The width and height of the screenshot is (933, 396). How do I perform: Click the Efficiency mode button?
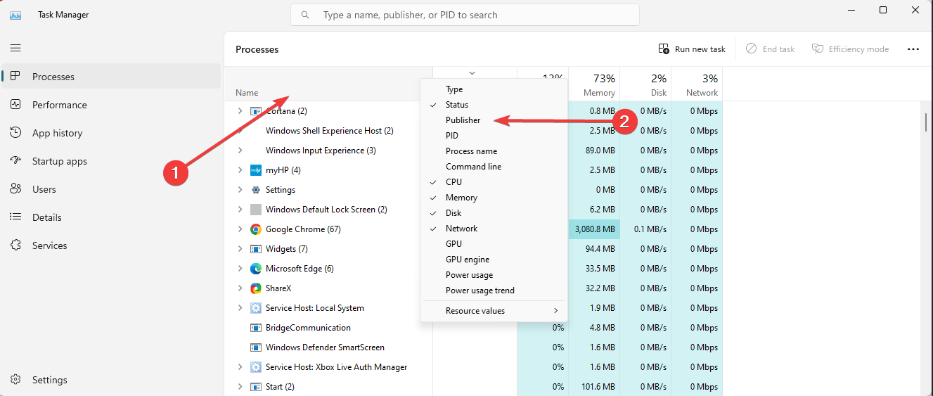(x=850, y=49)
